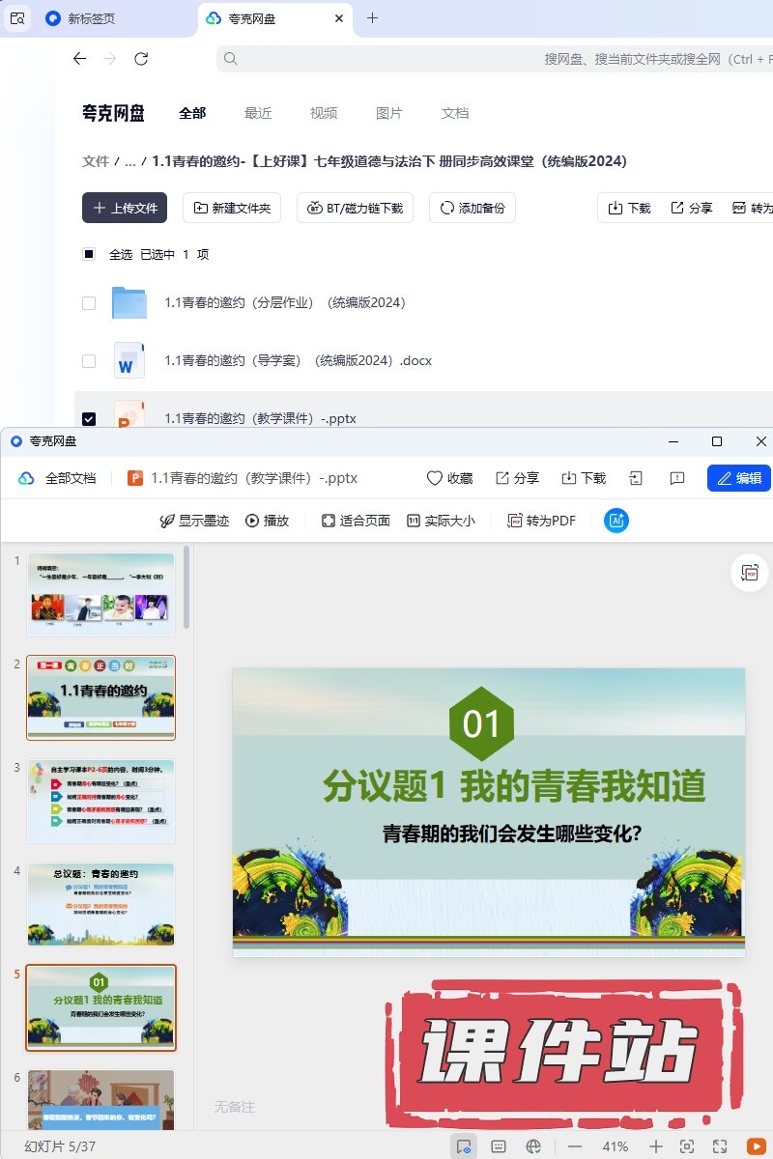Expand the collapsed breadcrumb ellipsis
The width and height of the screenshot is (773, 1159).
[x=130, y=161]
